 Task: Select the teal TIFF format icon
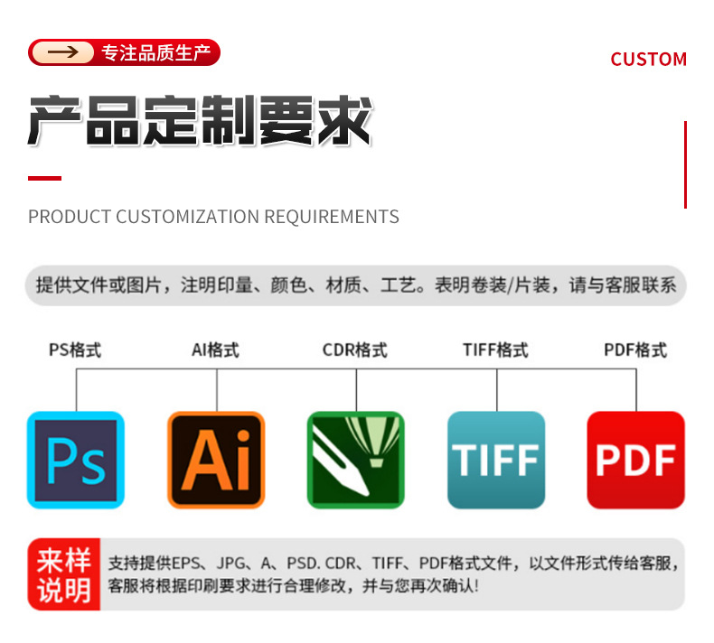point(496,460)
